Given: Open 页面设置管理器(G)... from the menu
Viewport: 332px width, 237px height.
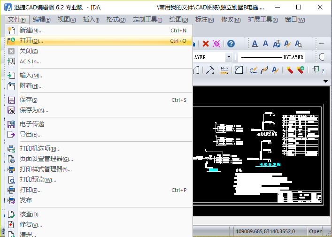Looking at the screenshot, I should coord(99,159).
